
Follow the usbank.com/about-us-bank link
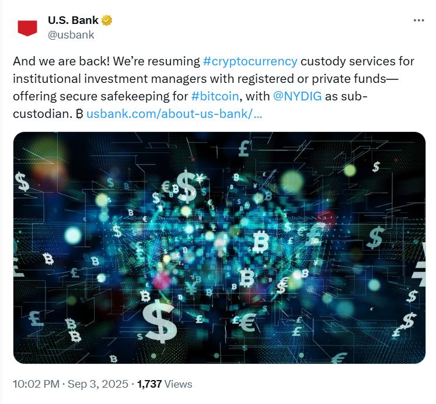click(x=174, y=114)
